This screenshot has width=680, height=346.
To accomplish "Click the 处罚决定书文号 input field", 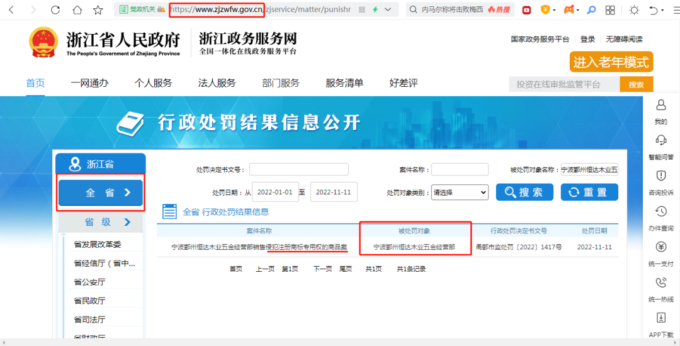I will point(298,169).
